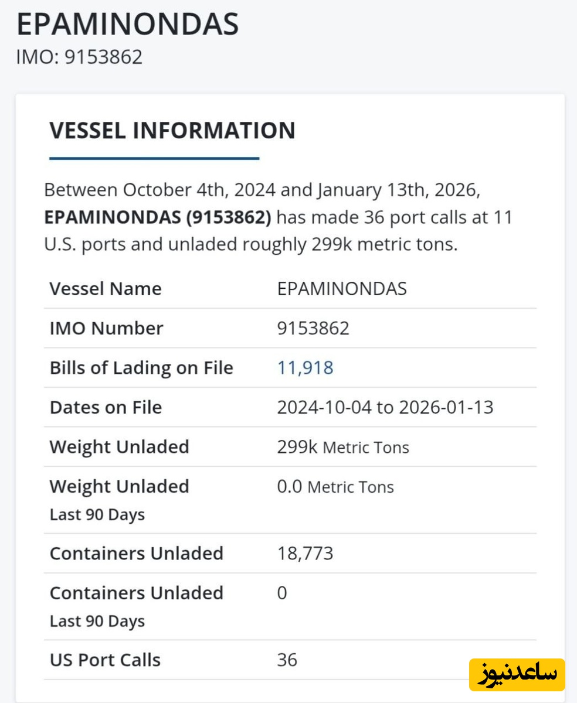Select the 2024-10-04 to 2026-01-13 date range value
This screenshot has height=703, width=577.
[x=385, y=407]
